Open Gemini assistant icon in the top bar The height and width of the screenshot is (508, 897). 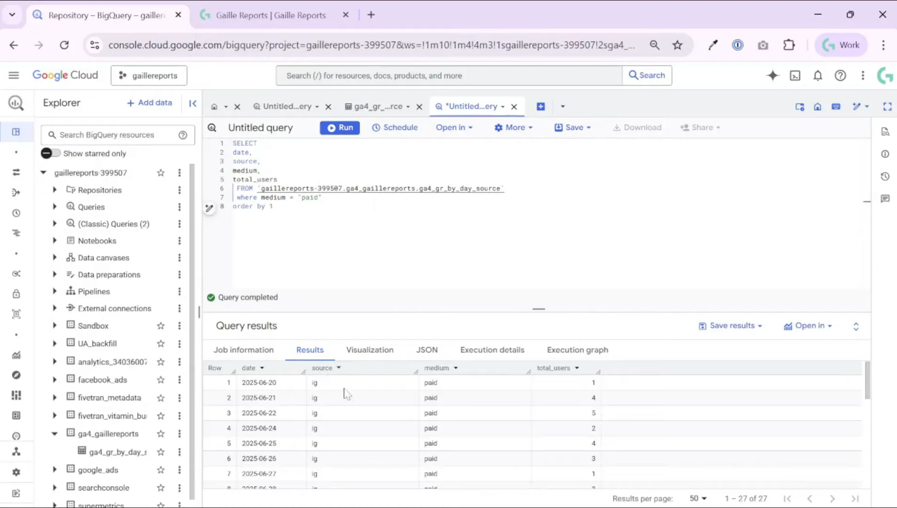click(772, 75)
